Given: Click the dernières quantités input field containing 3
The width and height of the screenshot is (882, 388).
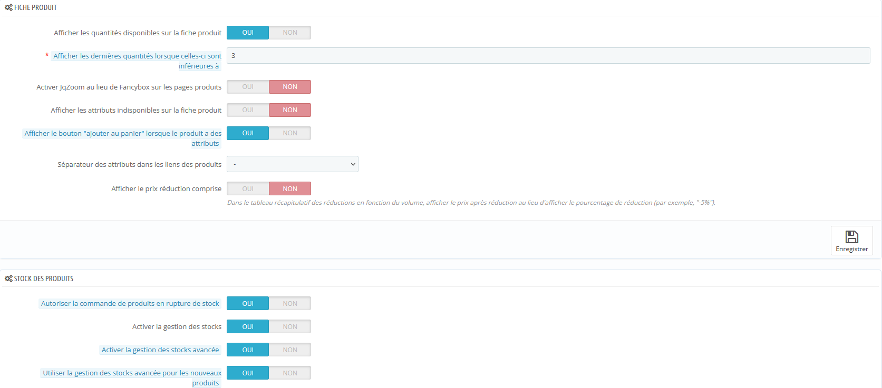Looking at the screenshot, I should tap(548, 56).
